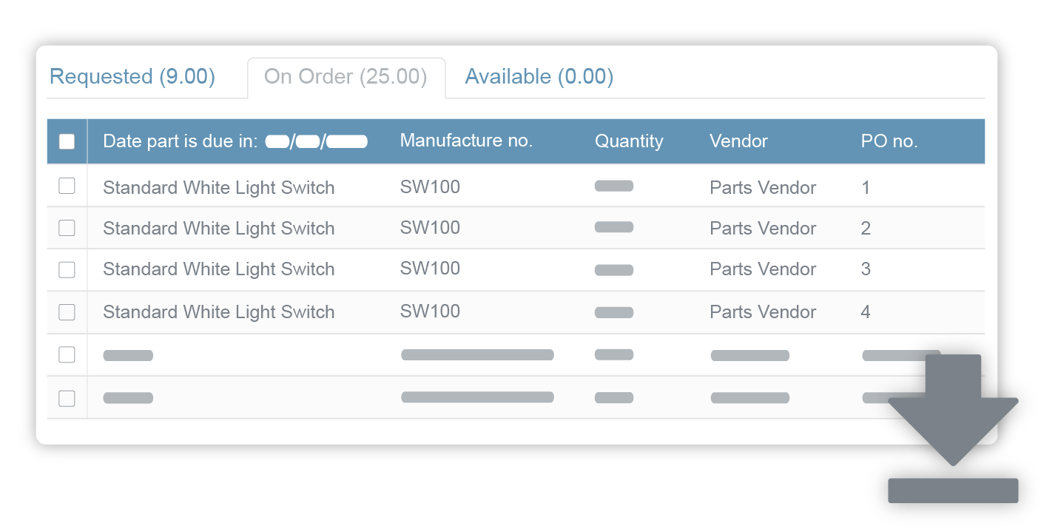Image resolution: width=1058 pixels, height=532 pixels.
Task: Tick the checkbox for PO no. 3 row
Action: (67, 269)
